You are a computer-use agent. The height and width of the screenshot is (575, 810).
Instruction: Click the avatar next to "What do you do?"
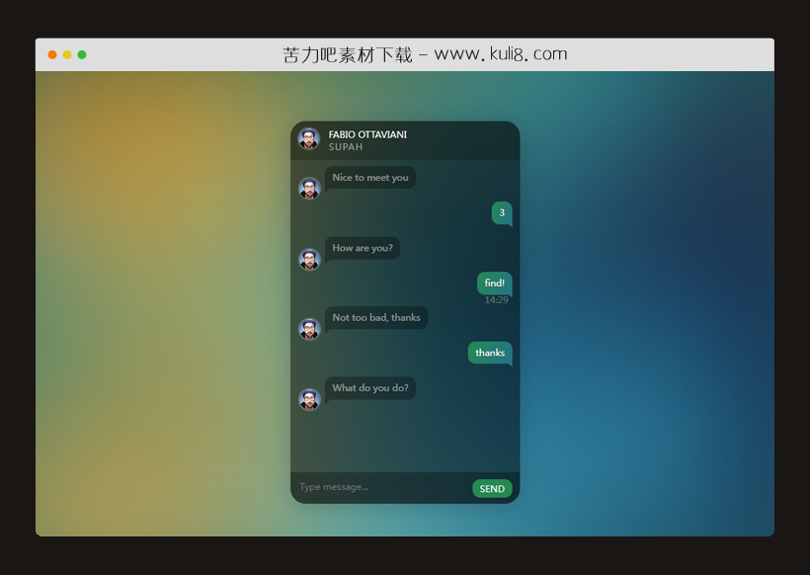[309, 399]
